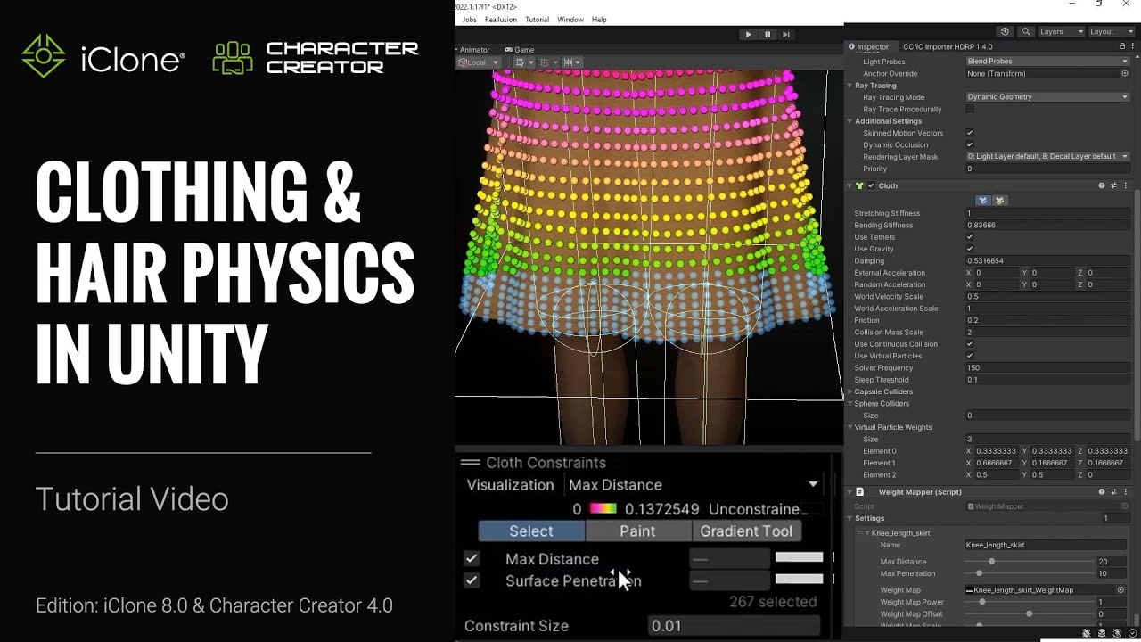Collapse the Sphere Colliders list
The width and height of the screenshot is (1141, 642).
[850, 403]
